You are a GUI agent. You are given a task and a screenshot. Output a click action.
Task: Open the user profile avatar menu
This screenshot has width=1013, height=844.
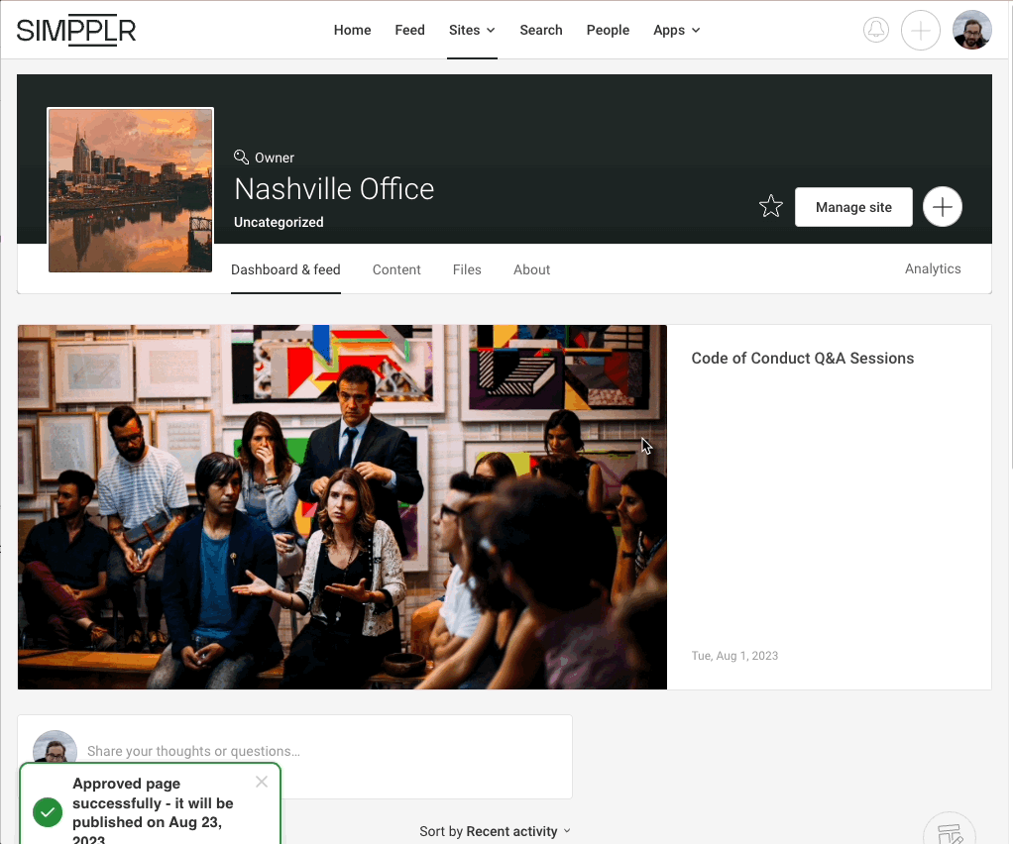(971, 31)
